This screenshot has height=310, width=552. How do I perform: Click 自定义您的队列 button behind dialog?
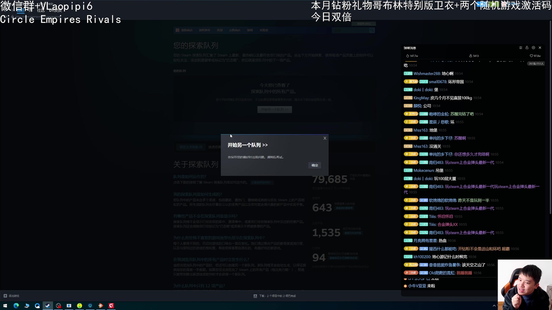[191, 147]
